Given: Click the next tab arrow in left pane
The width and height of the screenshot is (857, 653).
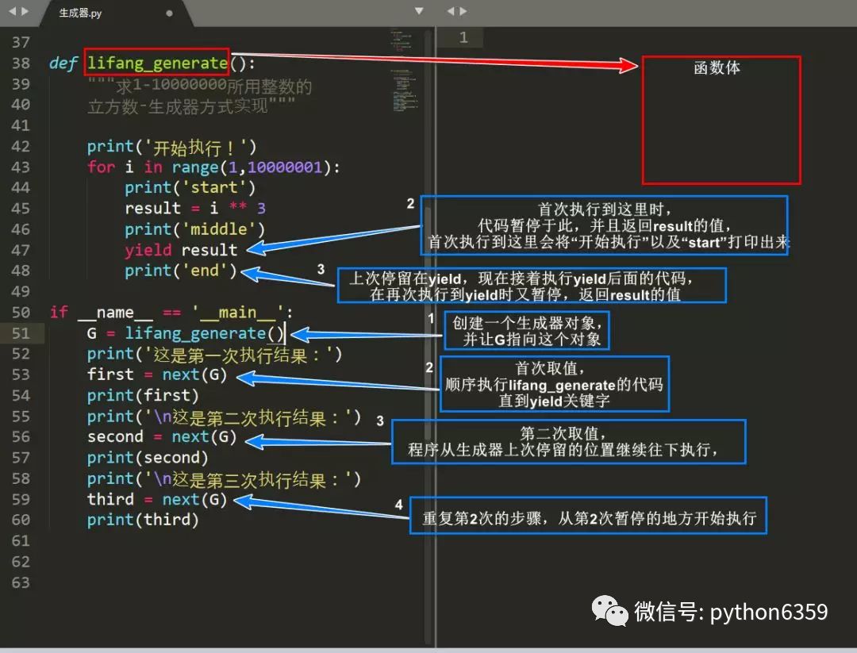Looking at the screenshot, I should (25, 11).
